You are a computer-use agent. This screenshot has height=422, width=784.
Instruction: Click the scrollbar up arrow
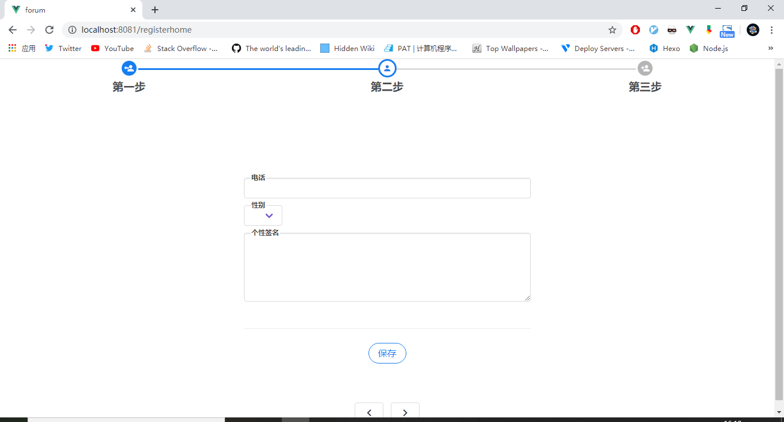779,63
